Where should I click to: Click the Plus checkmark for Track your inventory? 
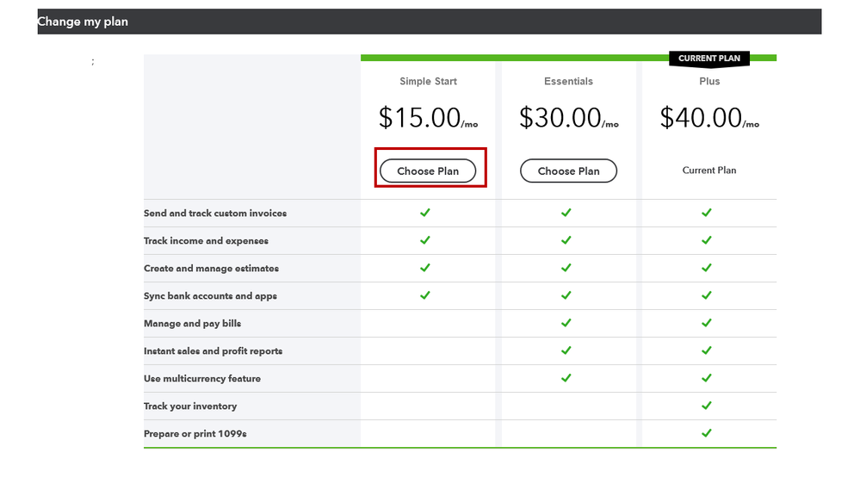707,406
